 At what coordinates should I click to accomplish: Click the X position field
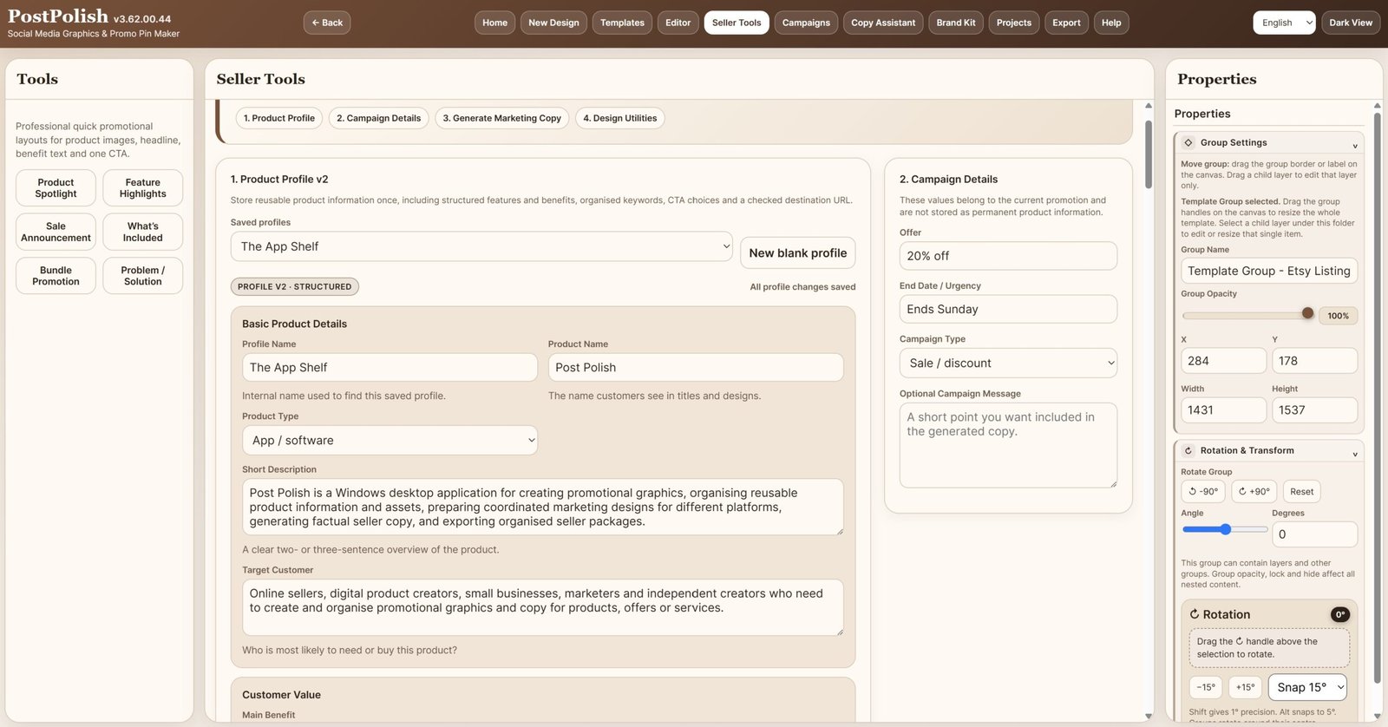1223,361
